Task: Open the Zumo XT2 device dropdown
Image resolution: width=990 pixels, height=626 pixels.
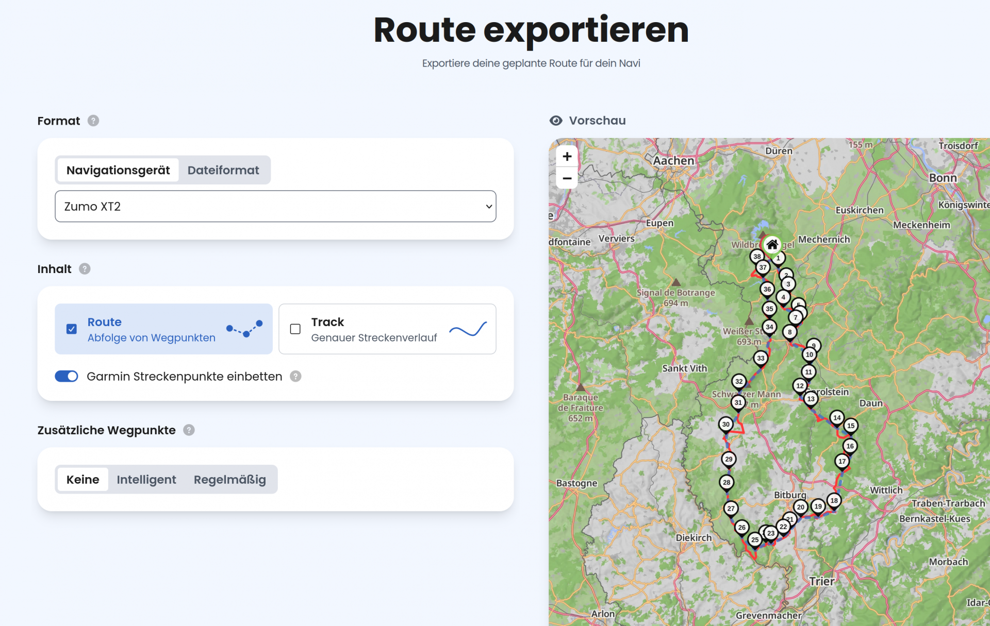Action: pyautogui.click(x=275, y=206)
